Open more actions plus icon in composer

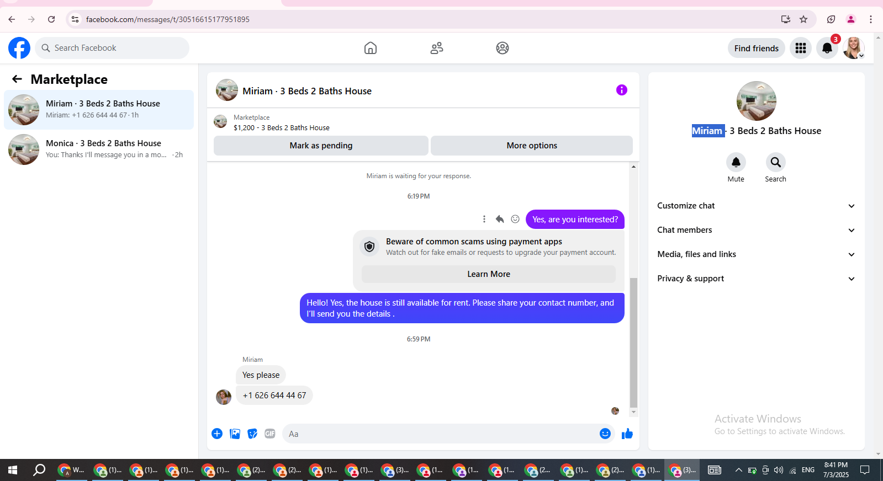(217, 434)
